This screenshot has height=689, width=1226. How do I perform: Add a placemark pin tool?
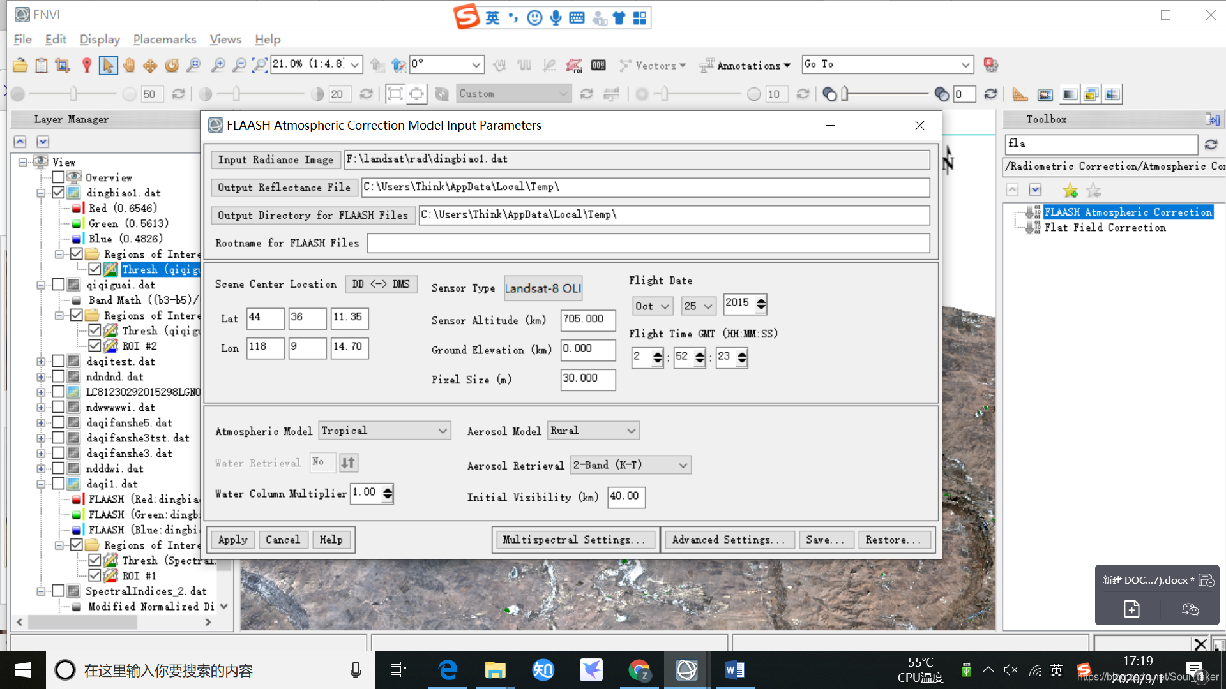[87, 65]
